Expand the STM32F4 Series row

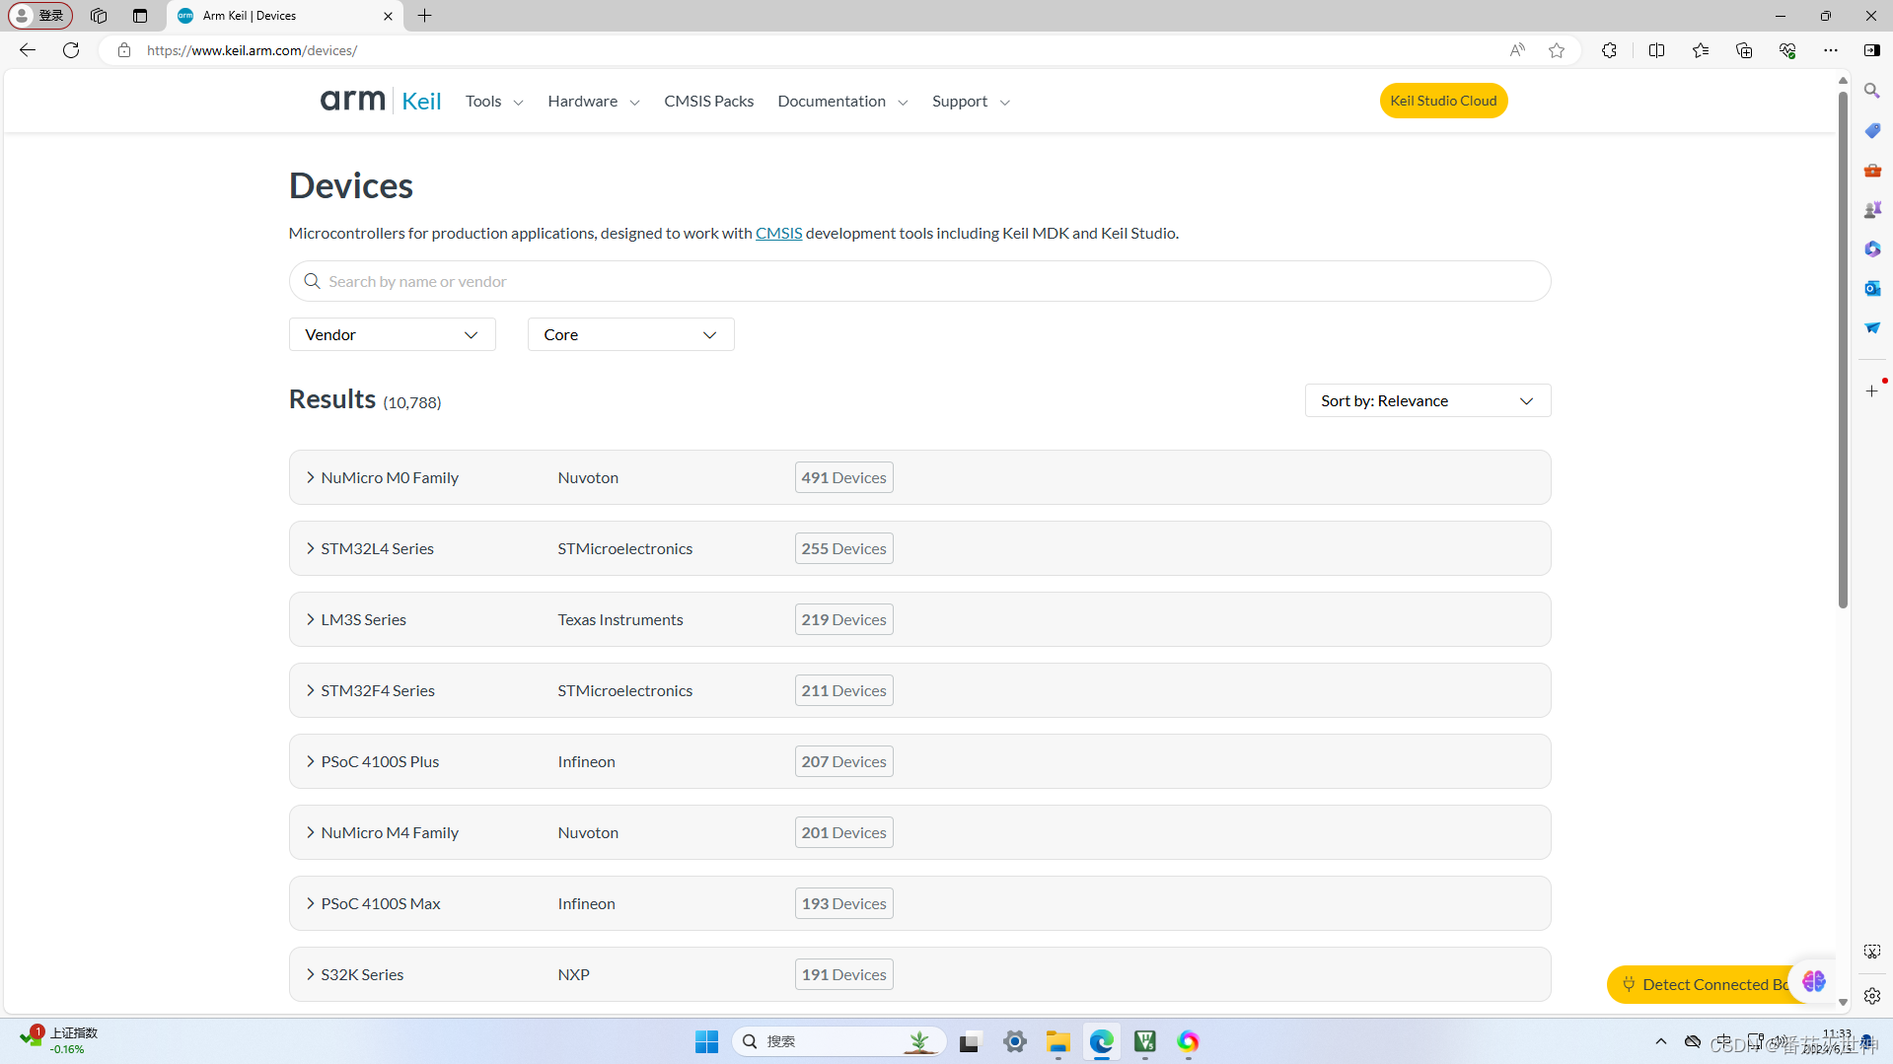coord(919,690)
